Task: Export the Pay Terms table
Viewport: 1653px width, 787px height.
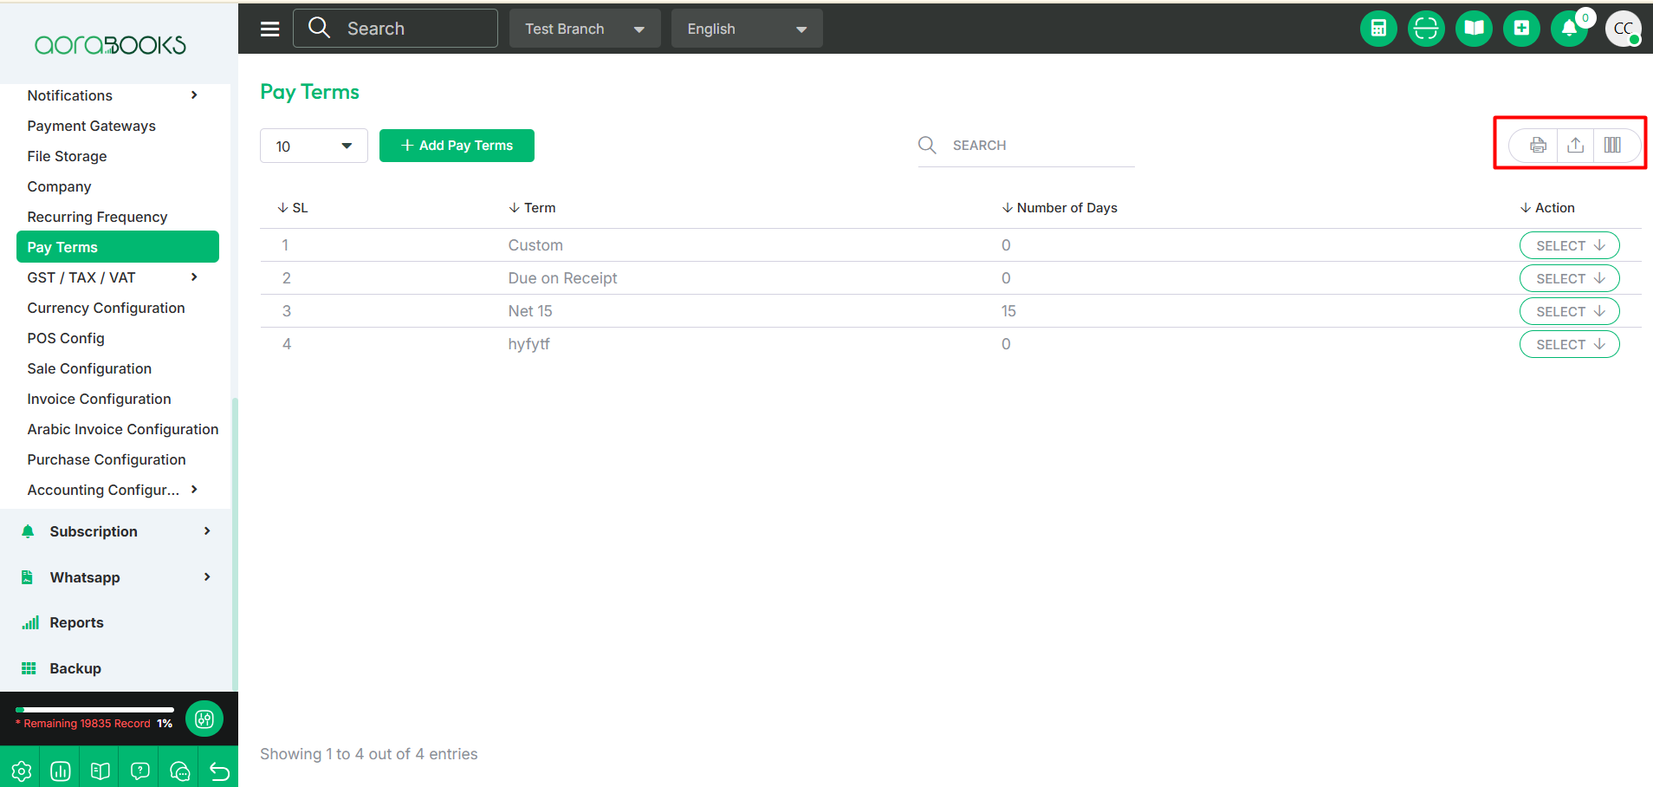Action: point(1576,145)
